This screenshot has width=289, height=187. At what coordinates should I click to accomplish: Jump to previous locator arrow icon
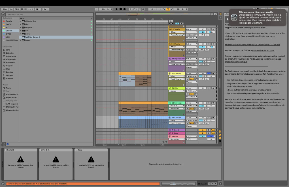tap(169, 24)
